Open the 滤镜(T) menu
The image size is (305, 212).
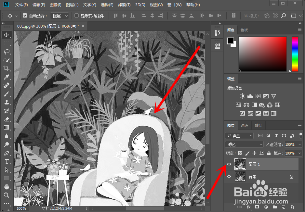pos(124,5)
